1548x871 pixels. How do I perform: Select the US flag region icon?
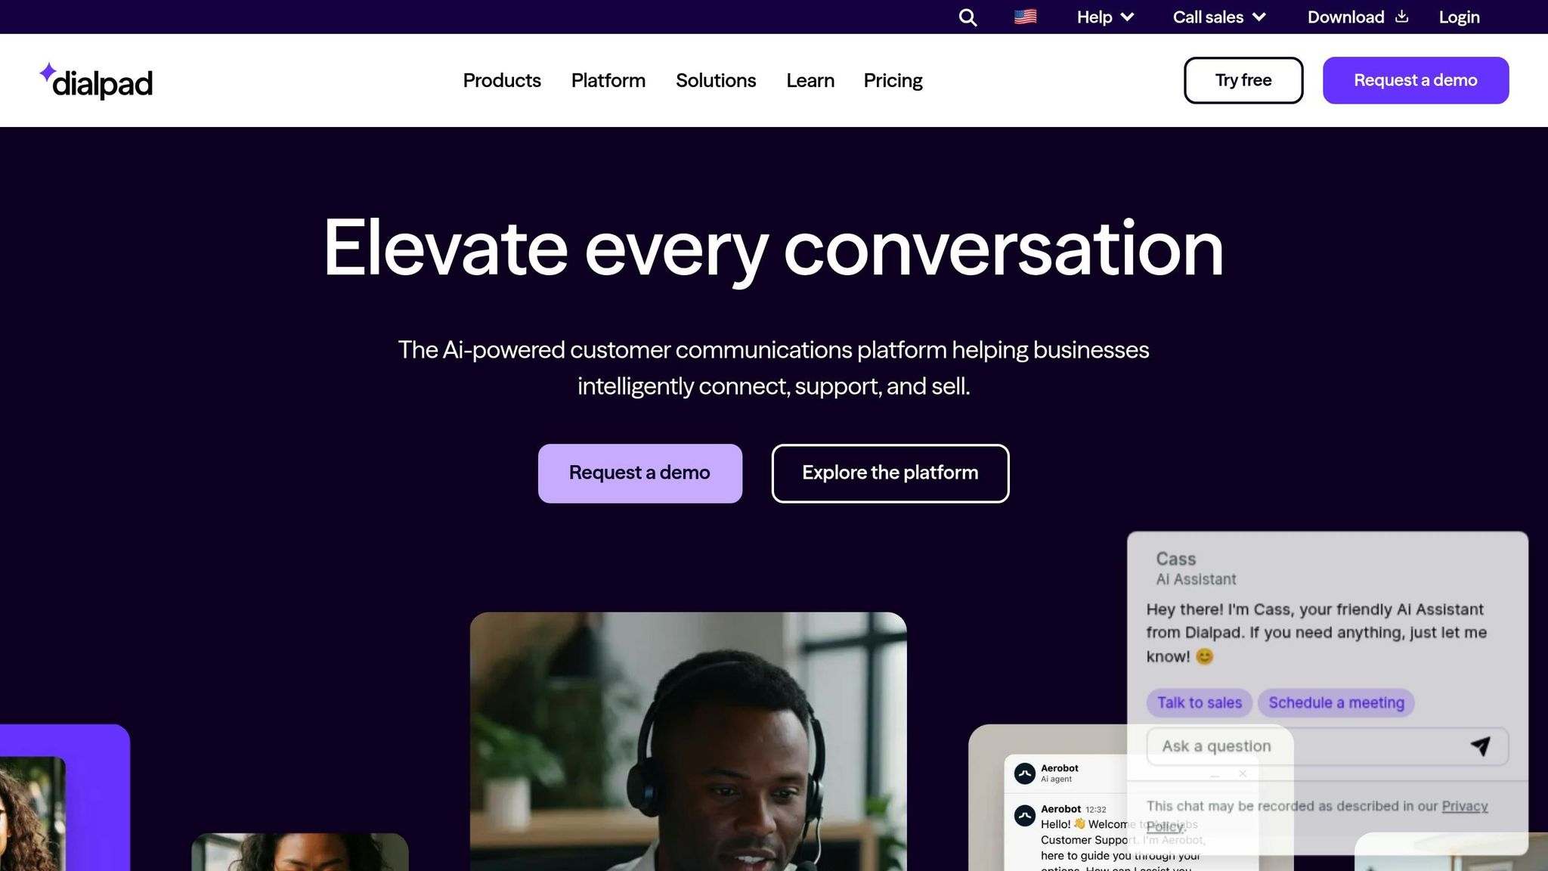pos(1025,17)
